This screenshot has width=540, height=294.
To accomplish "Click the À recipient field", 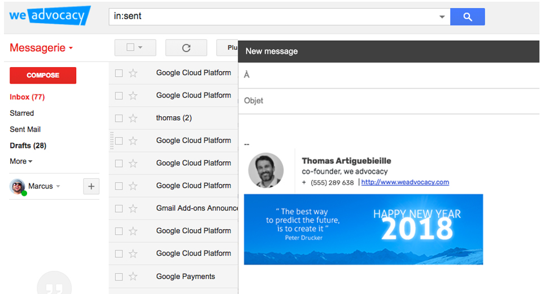I will [x=389, y=75].
